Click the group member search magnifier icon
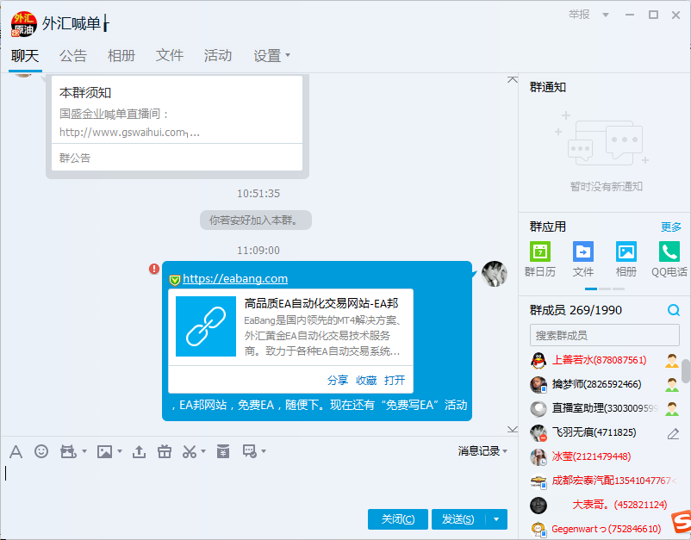Viewport: 691px width, 540px height. (674, 310)
